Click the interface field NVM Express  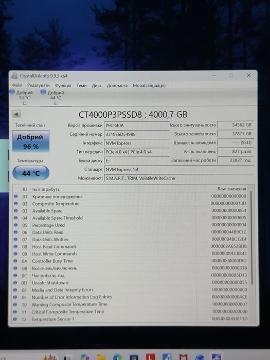tap(137, 143)
